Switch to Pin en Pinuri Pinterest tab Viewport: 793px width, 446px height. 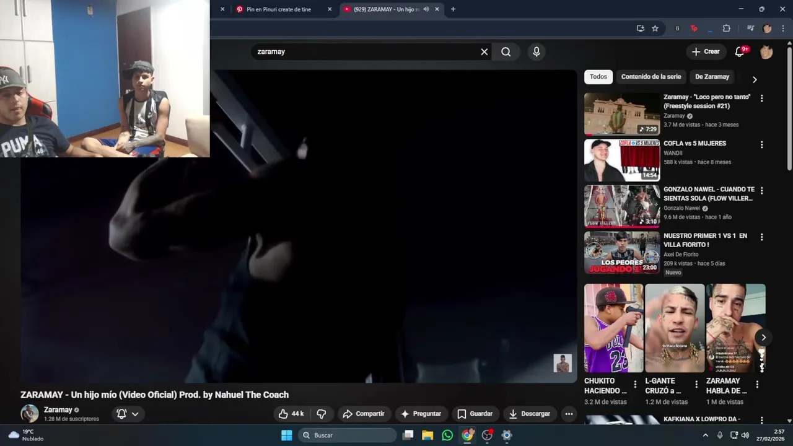pyautogui.click(x=278, y=9)
